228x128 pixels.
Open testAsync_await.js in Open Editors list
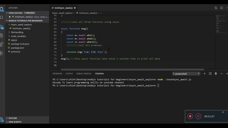27,17
